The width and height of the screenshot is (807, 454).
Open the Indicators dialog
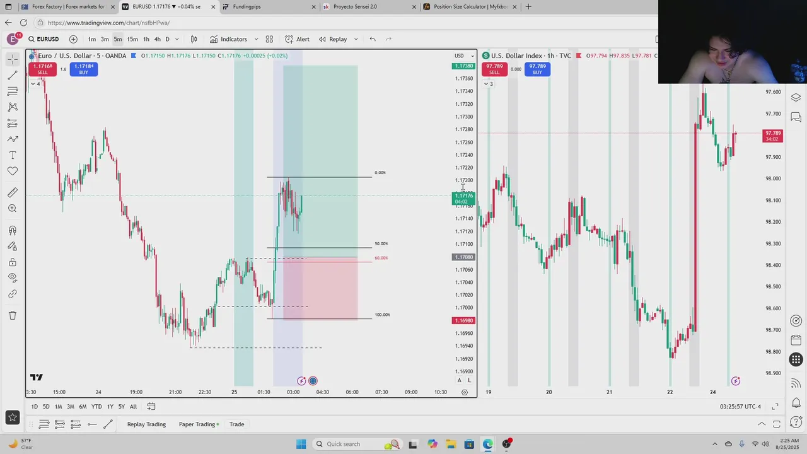click(228, 39)
